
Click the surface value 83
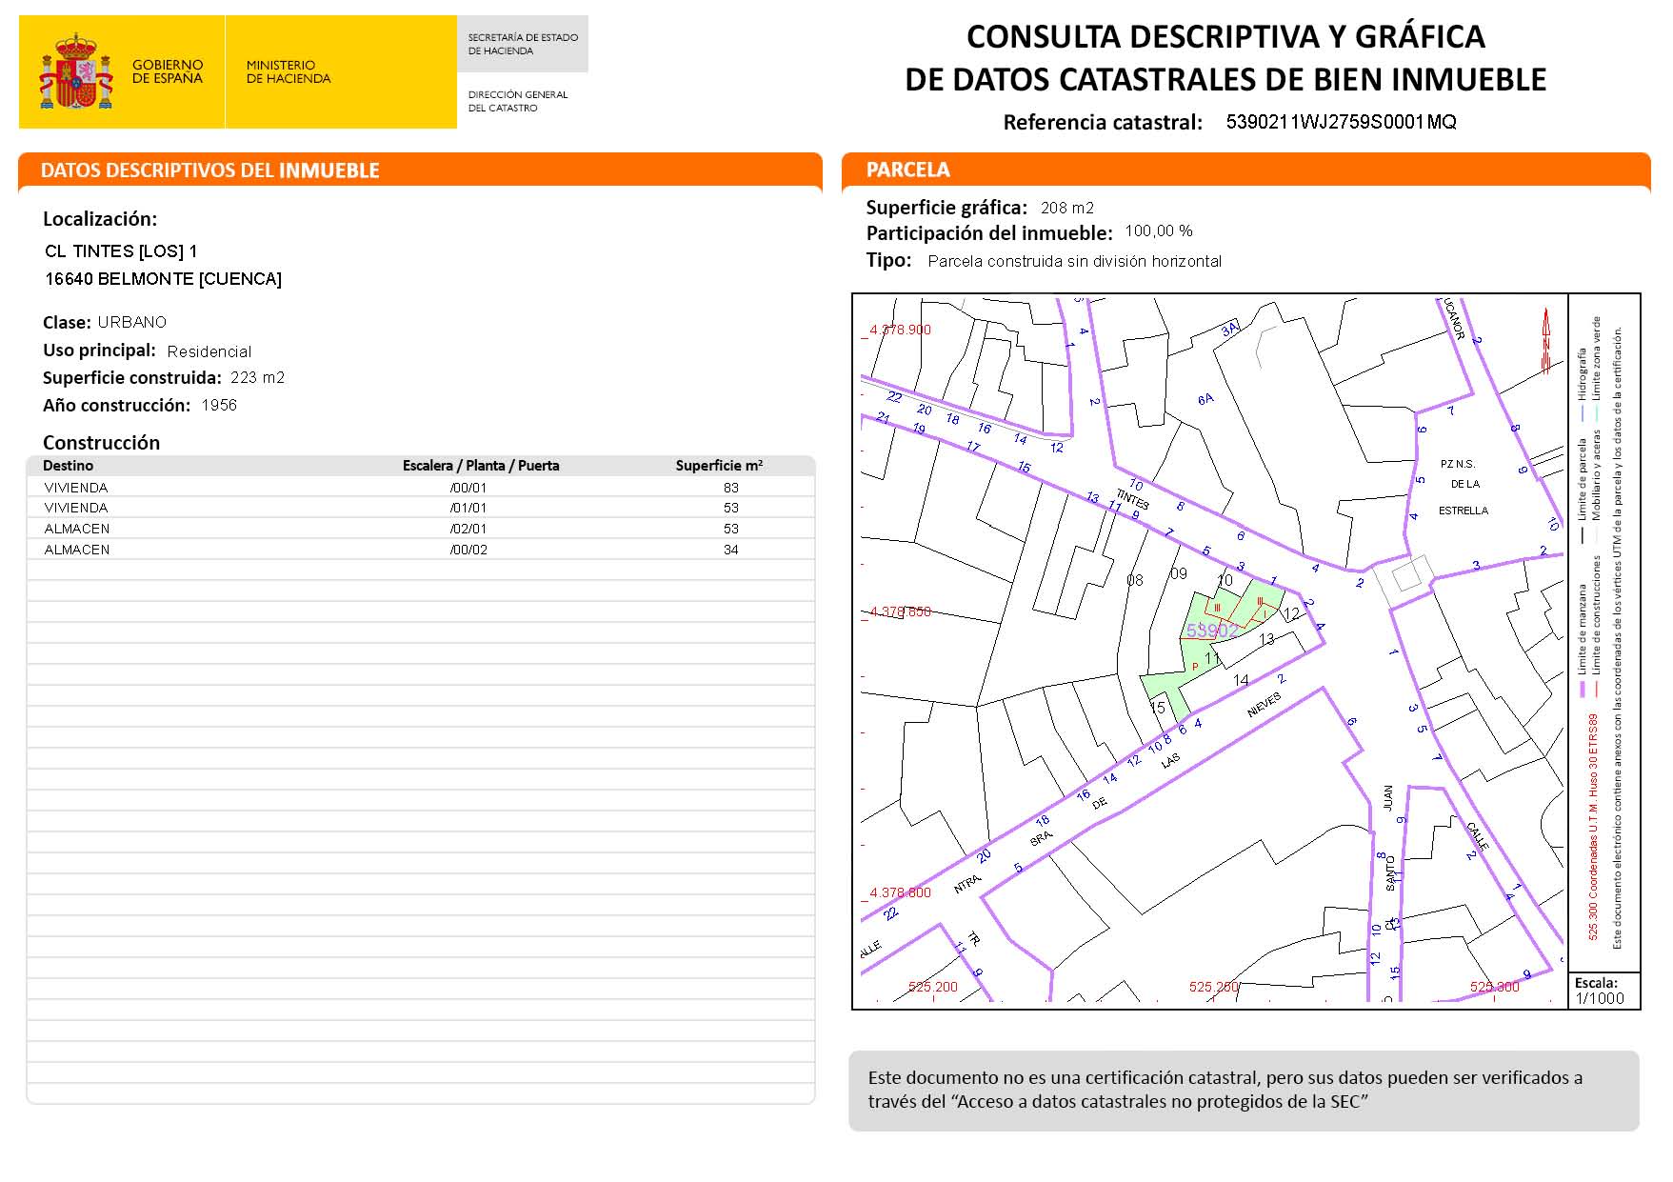coord(730,488)
